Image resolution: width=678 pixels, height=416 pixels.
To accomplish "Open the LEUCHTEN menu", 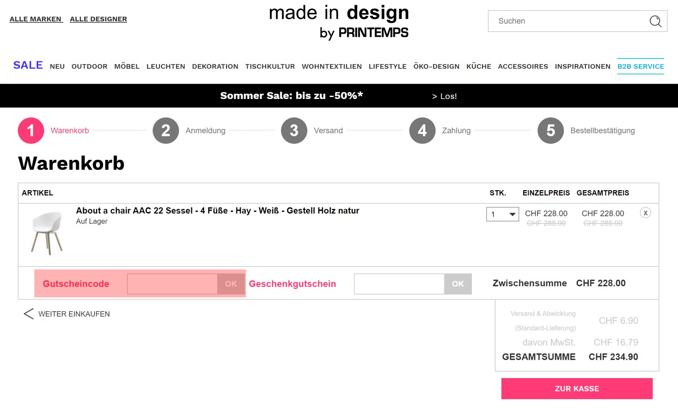I will tap(166, 66).
